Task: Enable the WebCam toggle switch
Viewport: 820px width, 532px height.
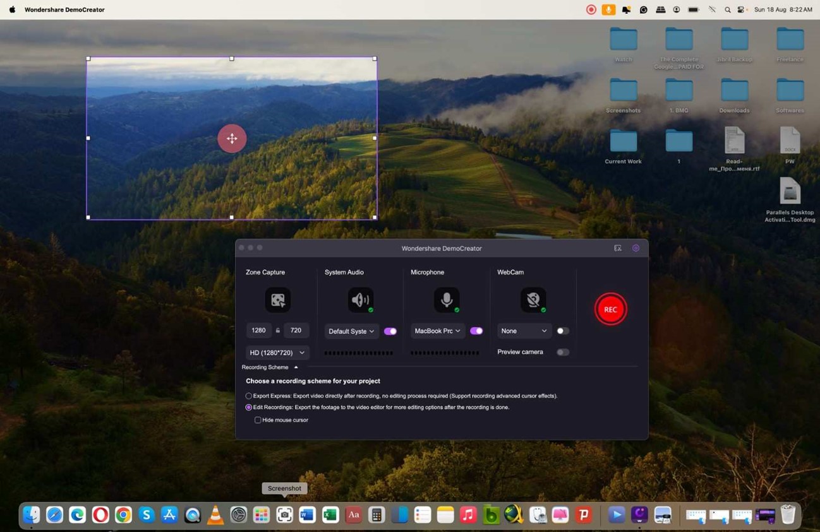Action: [562, 331]
